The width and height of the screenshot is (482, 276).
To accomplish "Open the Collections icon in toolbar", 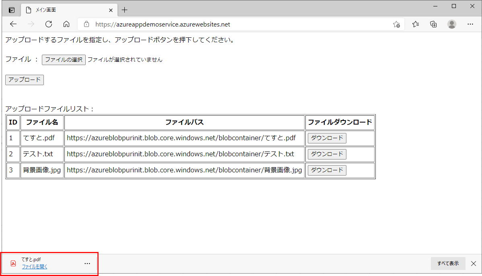I will coord(433,24).
